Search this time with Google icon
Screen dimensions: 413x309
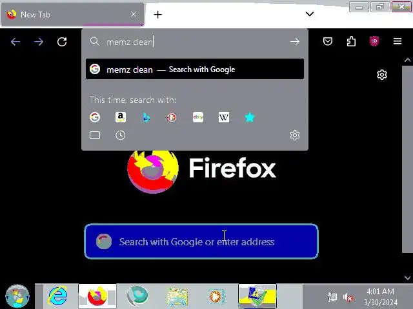click(95, 117)
